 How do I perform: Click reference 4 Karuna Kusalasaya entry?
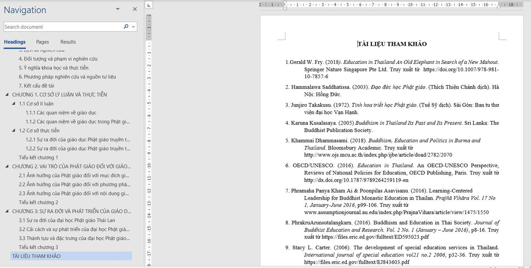[392, 127]
